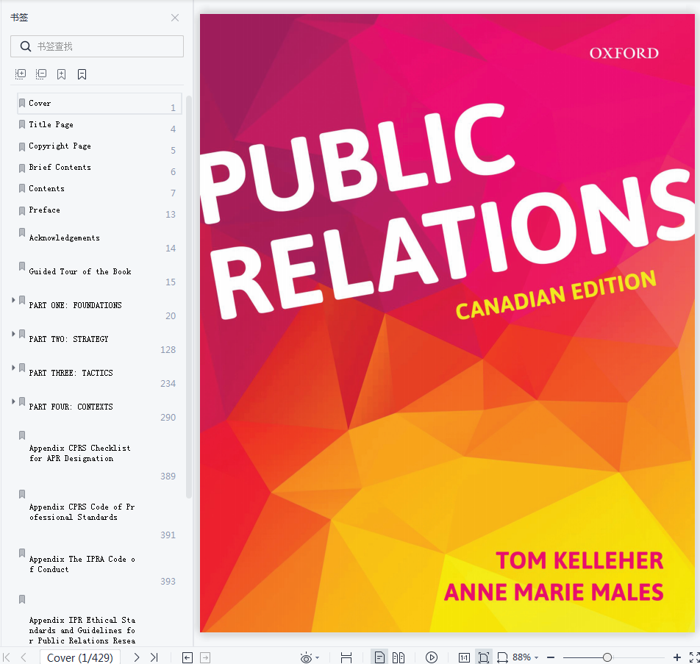Click the bookmark search field
The width and height of the screenshot is (700, 664).
click(97, 46)
